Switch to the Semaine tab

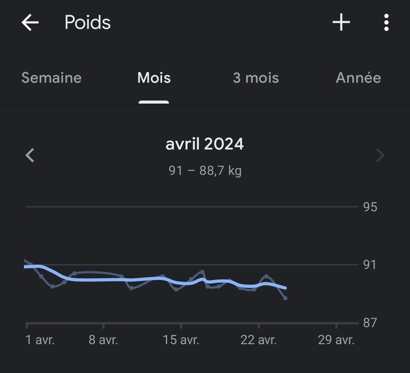click(52, 78)
